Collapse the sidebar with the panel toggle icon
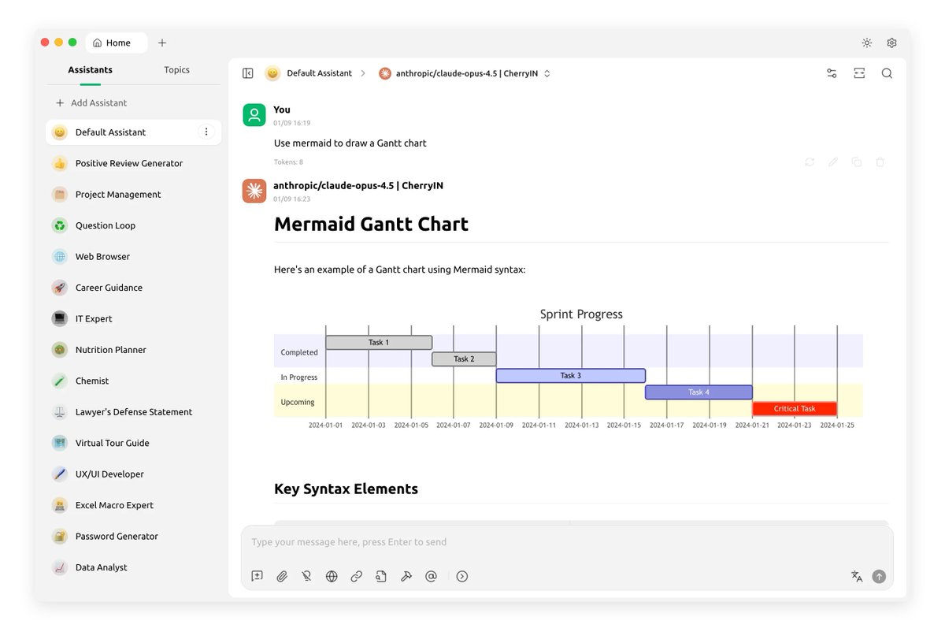The height and width of the screenshot is (643, 945). click(248, 73)
